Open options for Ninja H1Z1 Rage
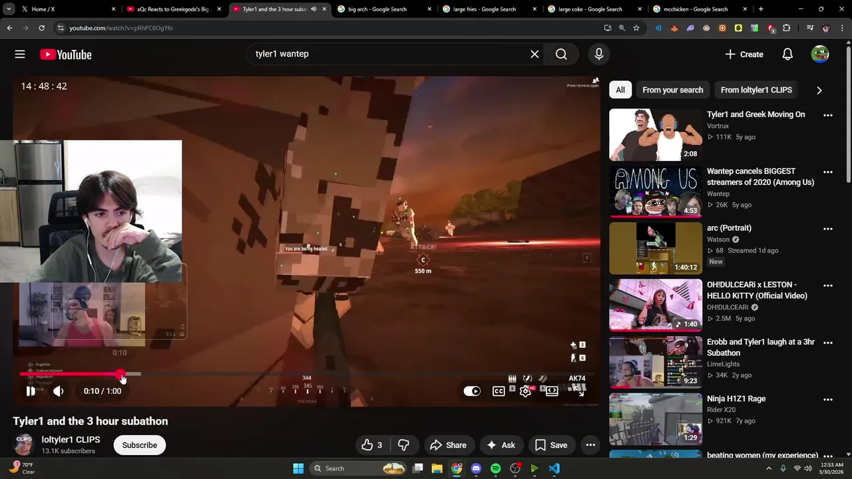852x479 pixels. pyautogui.click(x=828, y=399)
